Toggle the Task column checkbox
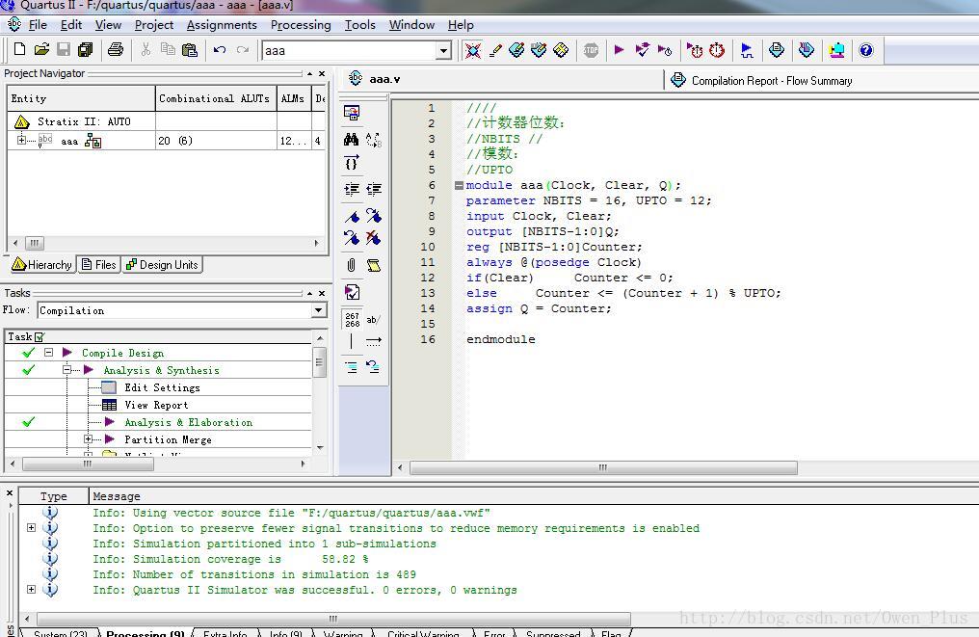The width and height of the screenshot is (979, 637). (x=40, y=336)
